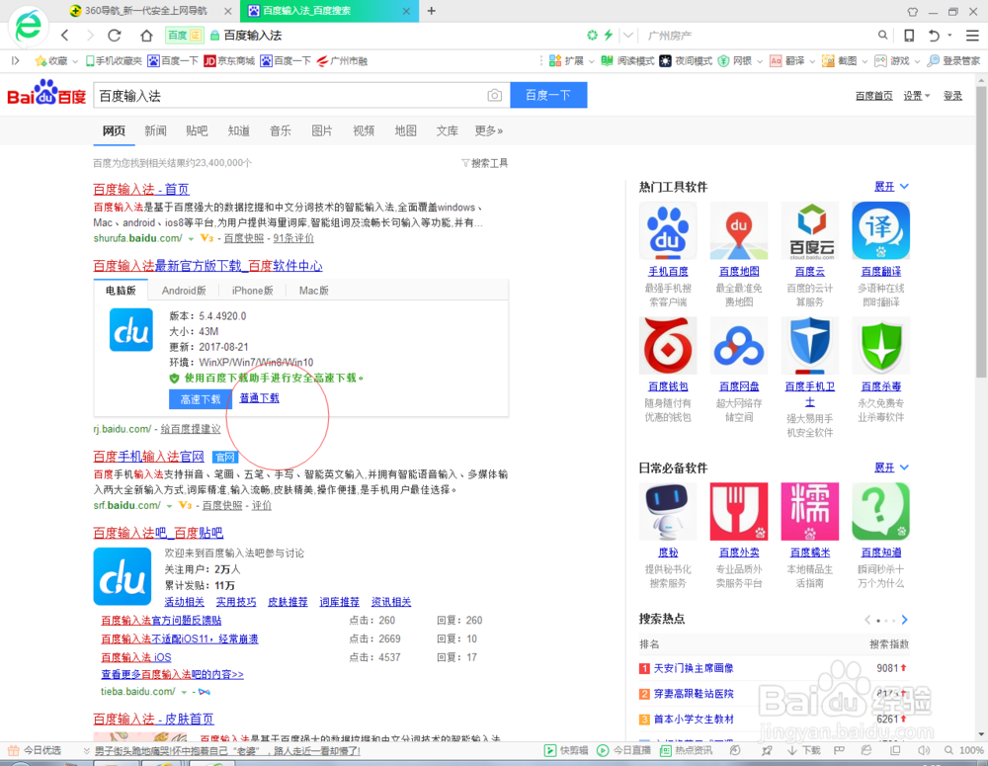The image size is (988, 766).
Task: Open 搜索工具 search tools filter
Action: coord(484,163)
